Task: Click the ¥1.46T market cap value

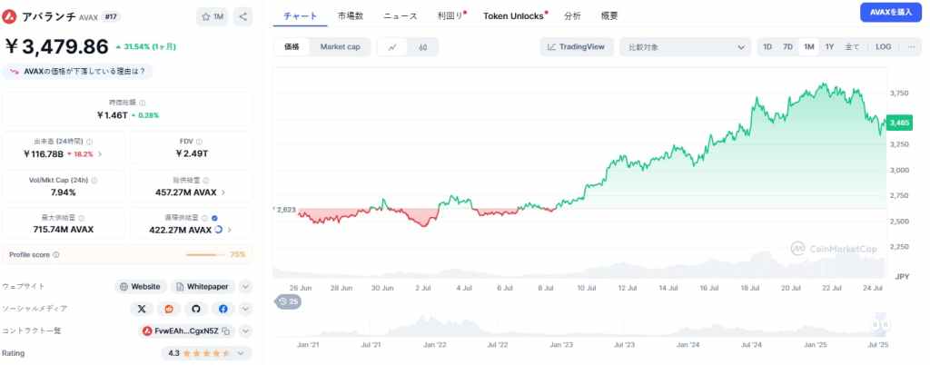Action: [112, 115]
